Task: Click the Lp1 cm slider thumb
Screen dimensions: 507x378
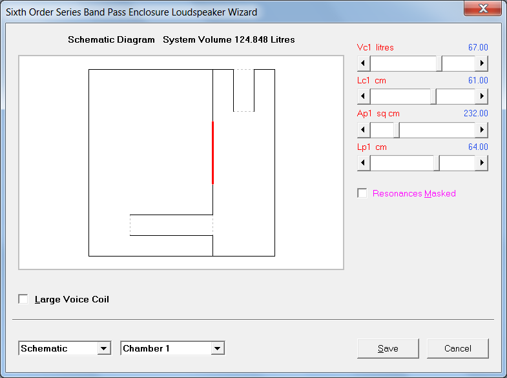Action: pos(437,163)
